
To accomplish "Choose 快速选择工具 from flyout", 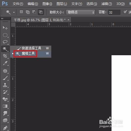I will (x=31, y=48).
